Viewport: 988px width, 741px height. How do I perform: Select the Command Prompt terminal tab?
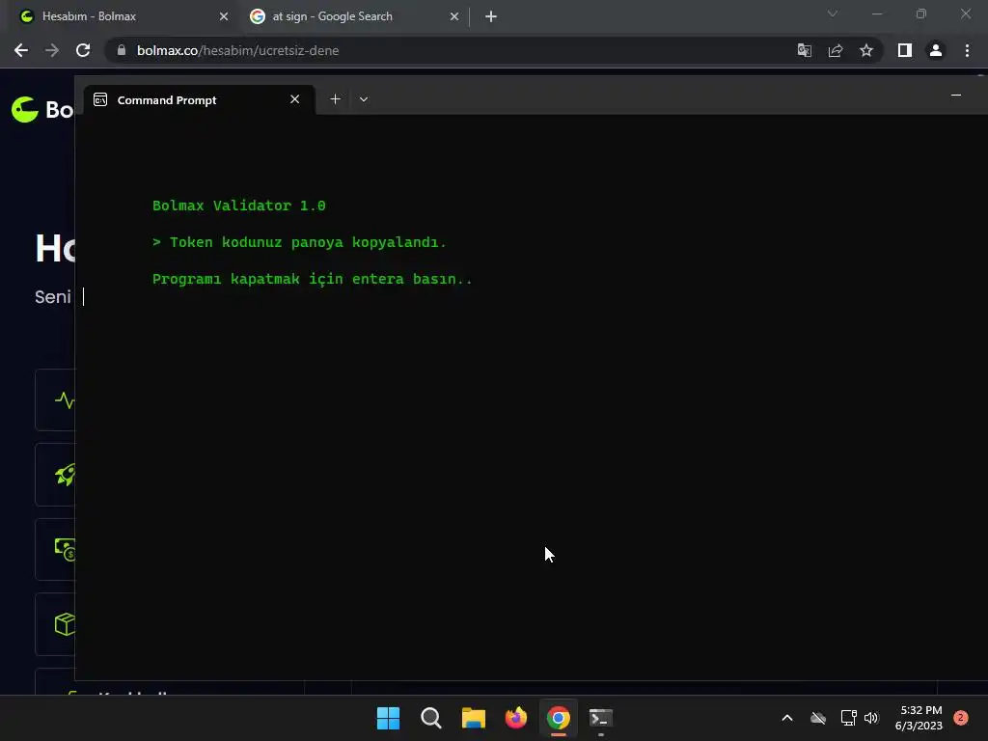[x=199, y=100]
